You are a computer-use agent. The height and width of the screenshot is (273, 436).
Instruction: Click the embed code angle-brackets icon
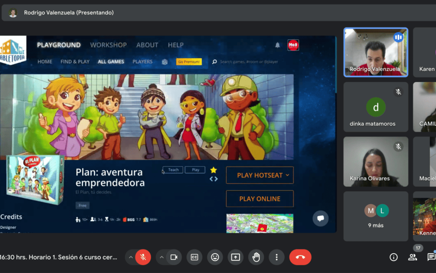click(214, 179)
